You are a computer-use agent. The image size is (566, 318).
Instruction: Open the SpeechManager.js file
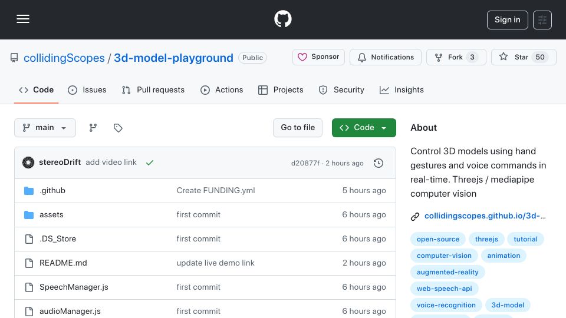[x=74, y=287]
